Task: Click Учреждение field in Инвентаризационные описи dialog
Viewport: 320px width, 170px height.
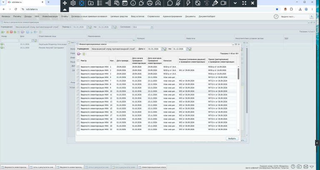Action: pyautogui.click(x=113, y=49)
